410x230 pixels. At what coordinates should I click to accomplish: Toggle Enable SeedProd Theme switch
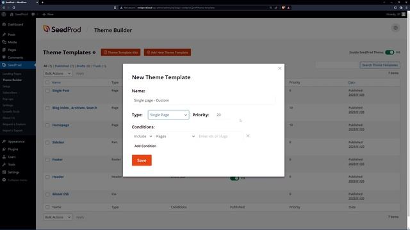(x=389, y=52)
